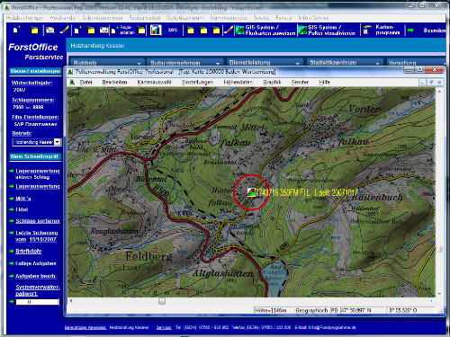Screen dimensions: 450x337
Task: Expand the Rohholz dropdown menu
Action: click(139, 63)
